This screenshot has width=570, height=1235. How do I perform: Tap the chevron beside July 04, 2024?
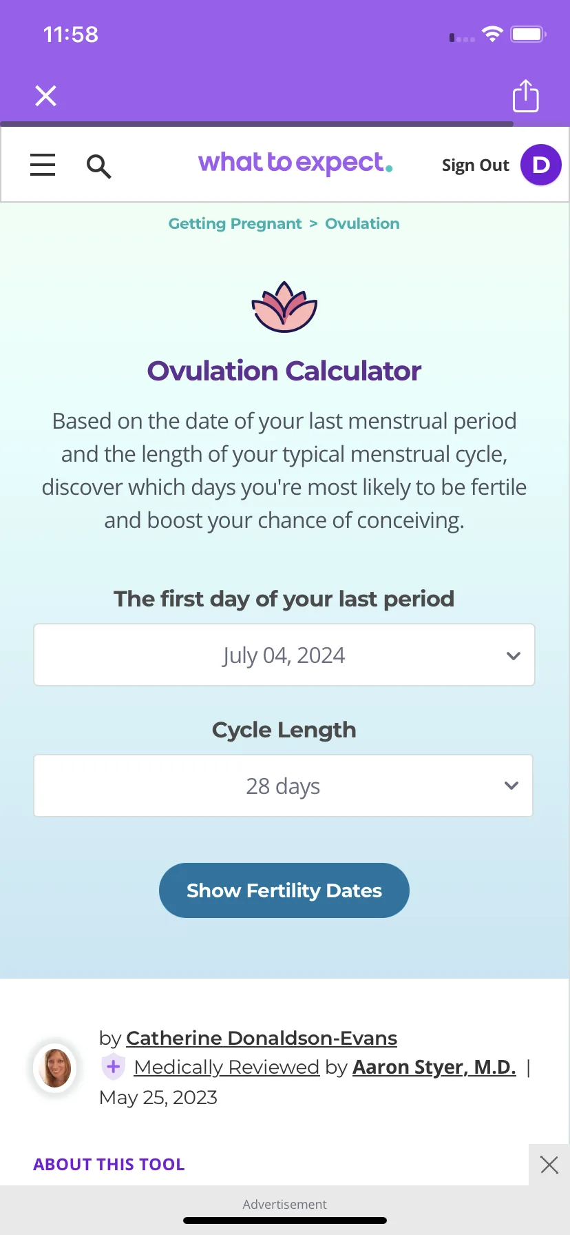514,655
